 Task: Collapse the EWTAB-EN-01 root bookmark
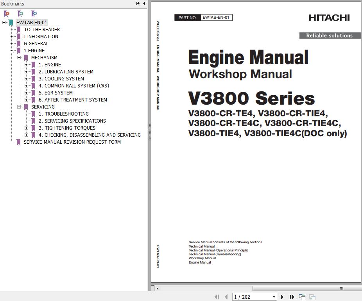pyautogui.click(x=4, y=22)
